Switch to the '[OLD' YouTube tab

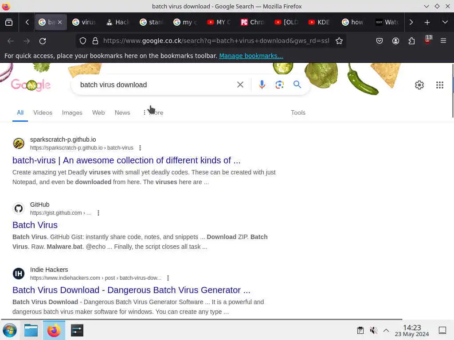tap(286, 22)
